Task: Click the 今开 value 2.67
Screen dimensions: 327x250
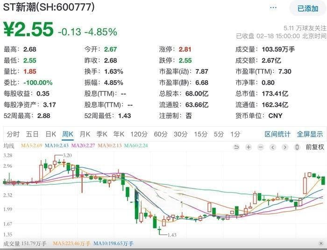Action: click(x=110, y=49)
